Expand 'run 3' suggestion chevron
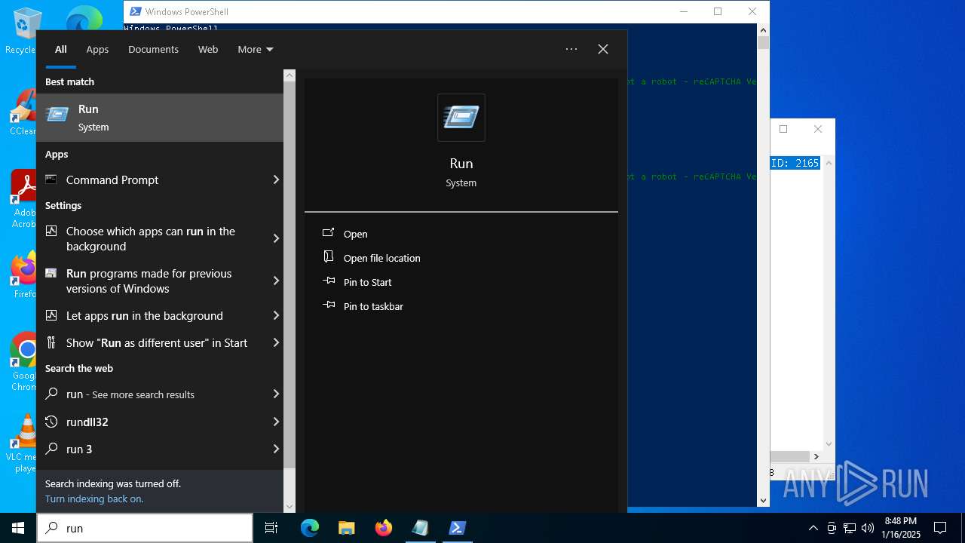965x543 pixels. [x=276, y=449]
